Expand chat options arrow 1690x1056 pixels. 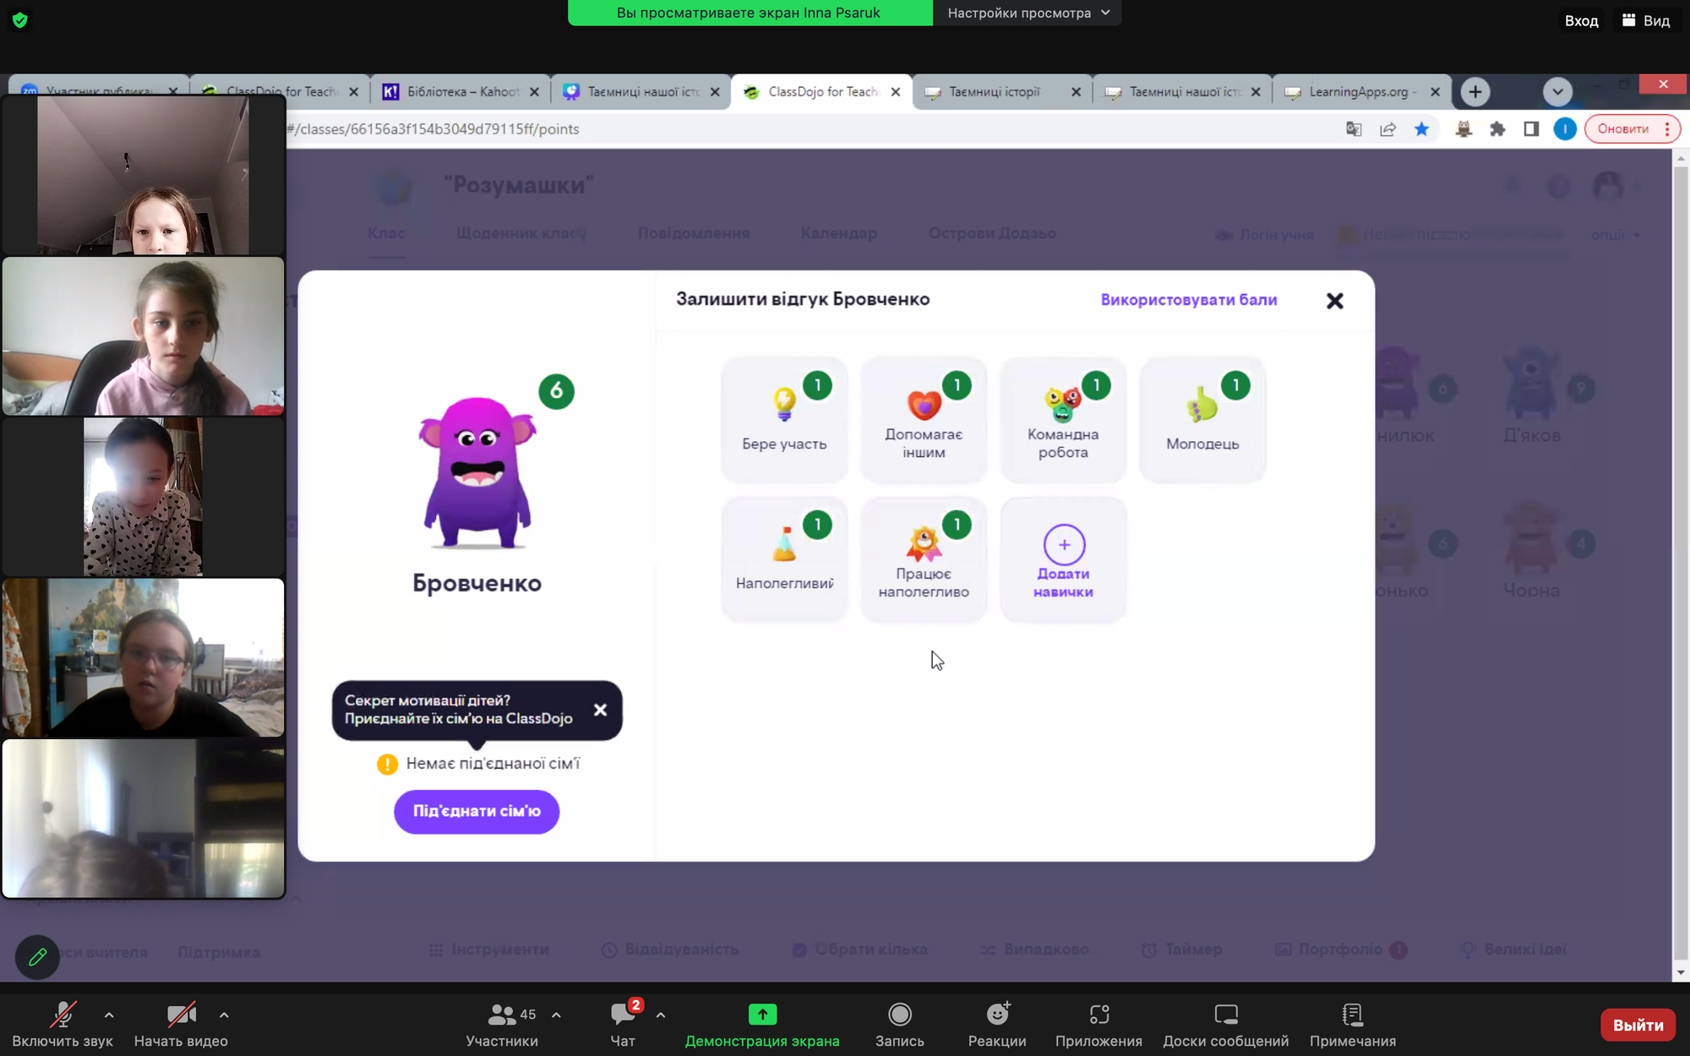(x=661, y=1015)
